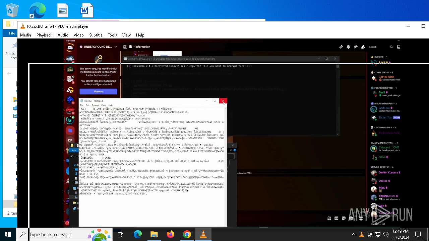
Task: Select the image file desktop icon
Action: pyautogui.click(x=63, y=10)
